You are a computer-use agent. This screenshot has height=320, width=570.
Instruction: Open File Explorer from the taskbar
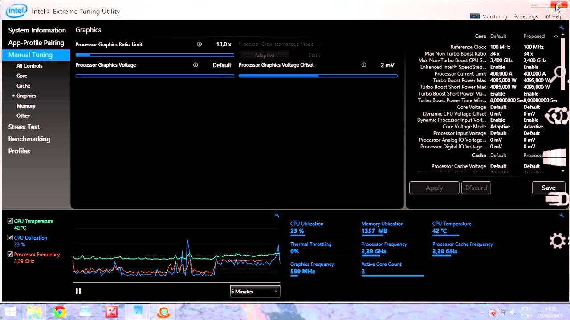[x=34, y=312]
